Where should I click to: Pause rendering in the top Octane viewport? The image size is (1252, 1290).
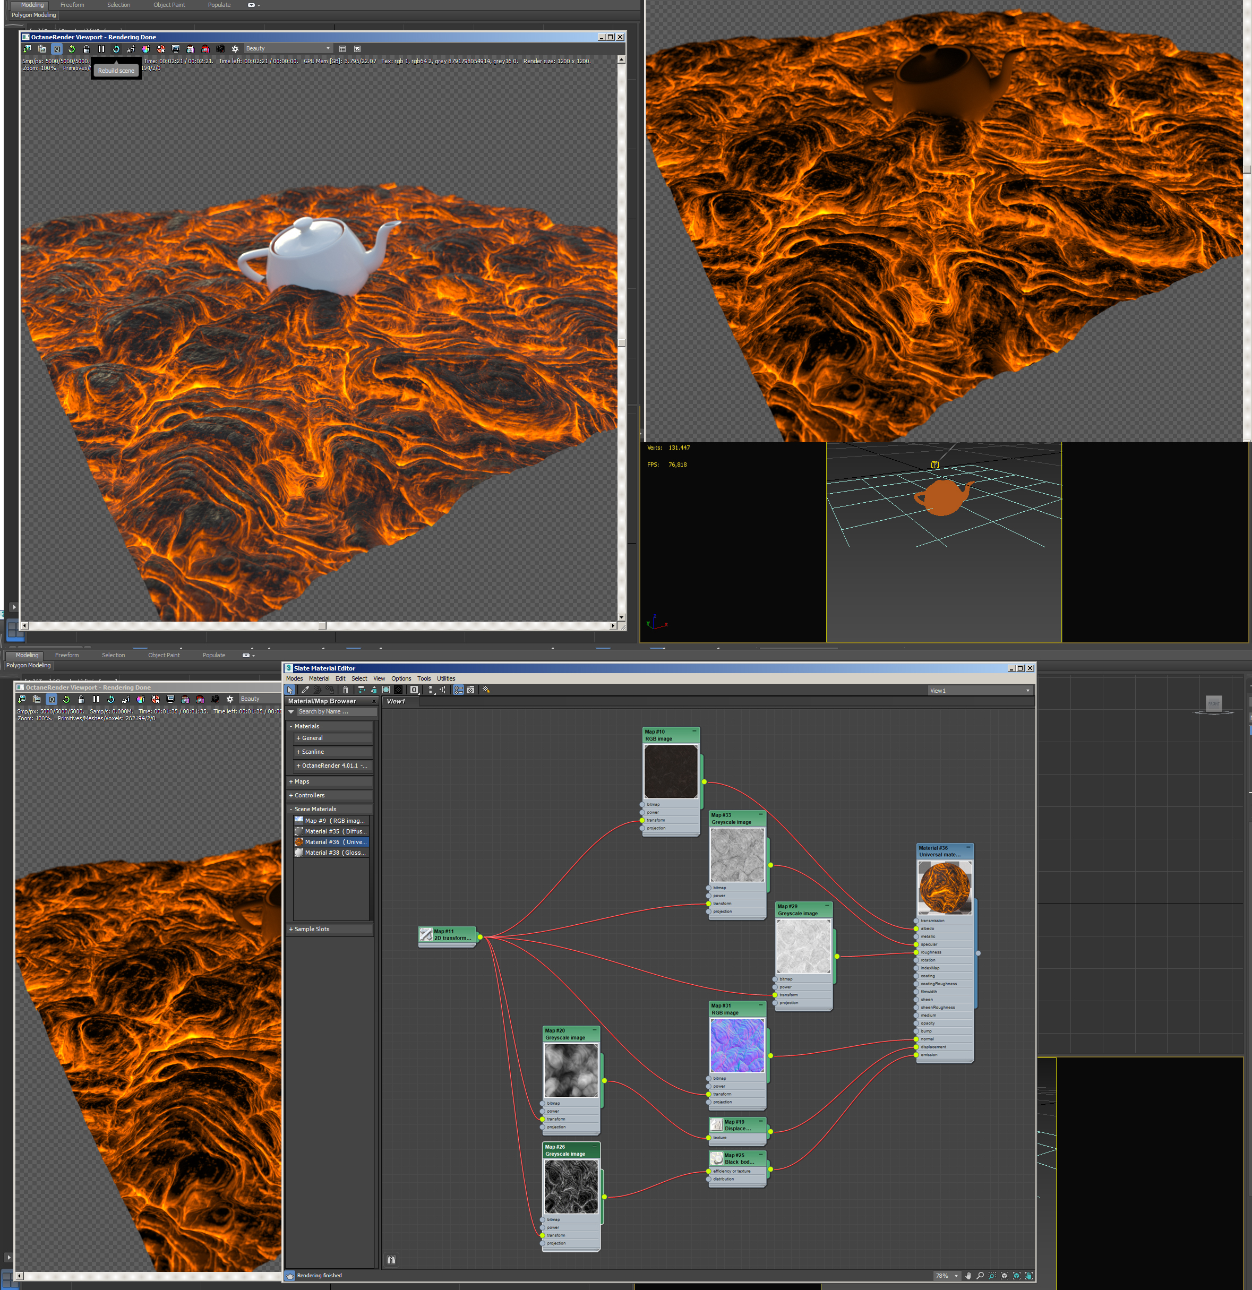coord(101,49)
